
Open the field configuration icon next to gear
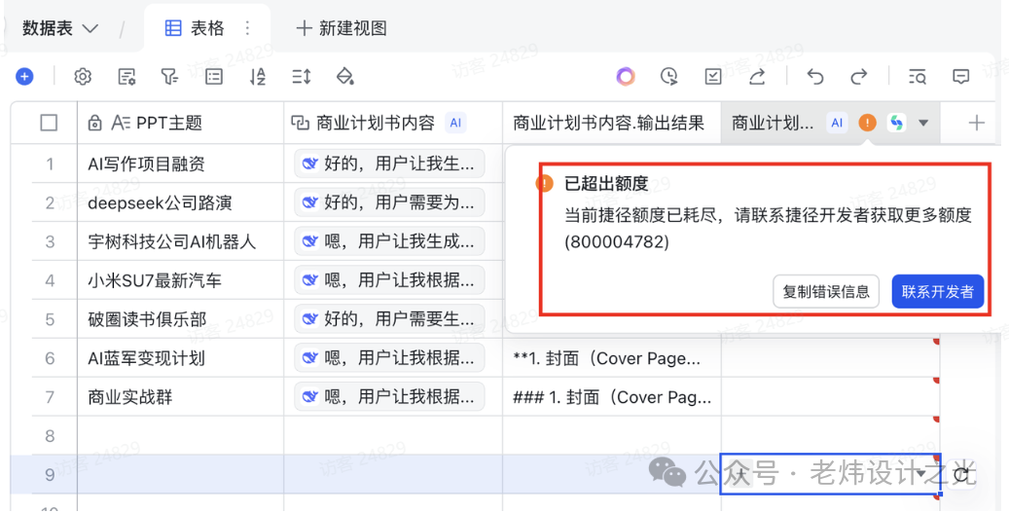[126, 77]
